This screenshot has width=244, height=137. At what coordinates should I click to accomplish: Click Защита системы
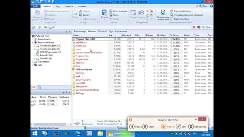(x=180, y=19)
